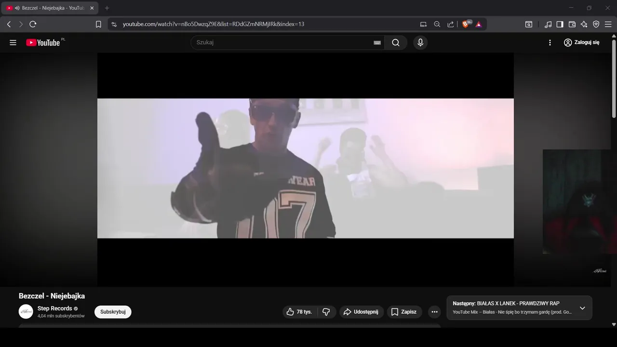Click the Zaloguj się sign-in button

point(582,42)
